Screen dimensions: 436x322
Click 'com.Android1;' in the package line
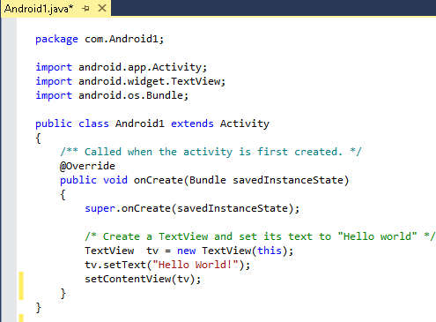click(124, 39)
